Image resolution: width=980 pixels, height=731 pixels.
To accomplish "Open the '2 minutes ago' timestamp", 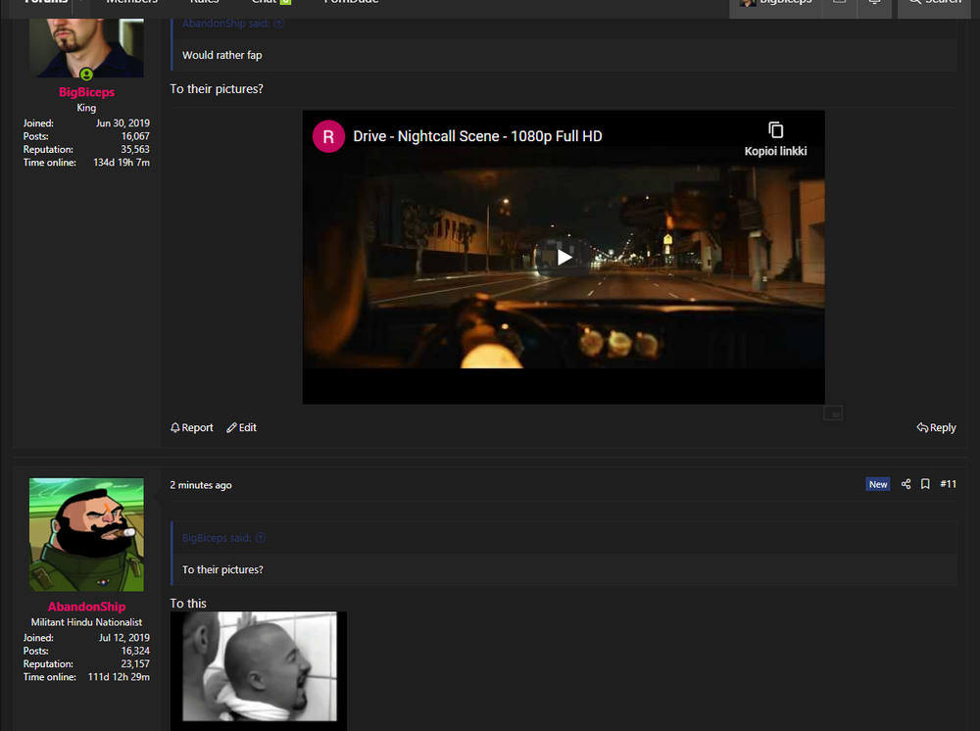I will coord(201,485).
